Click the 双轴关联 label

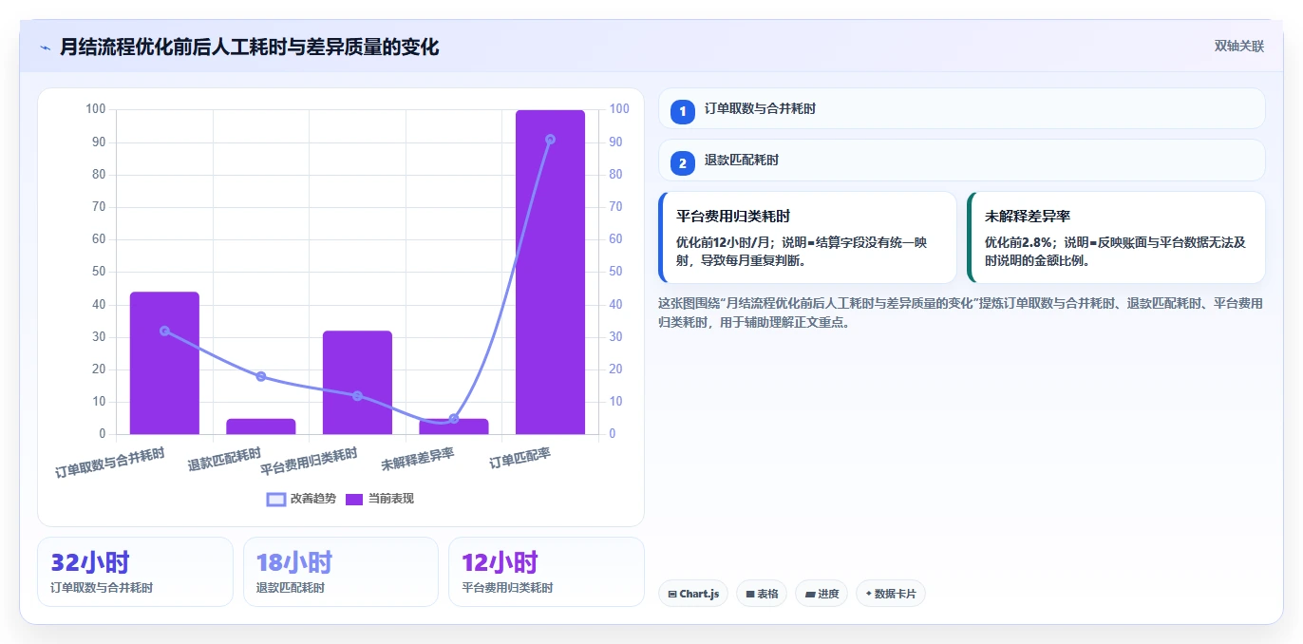(x=1239, y=46)
